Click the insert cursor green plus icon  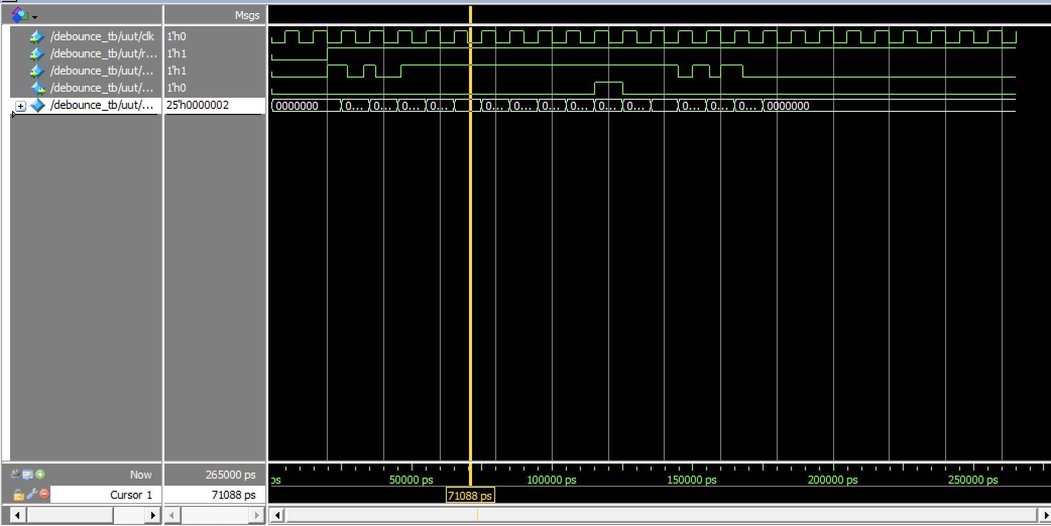(x=40, y=474)
